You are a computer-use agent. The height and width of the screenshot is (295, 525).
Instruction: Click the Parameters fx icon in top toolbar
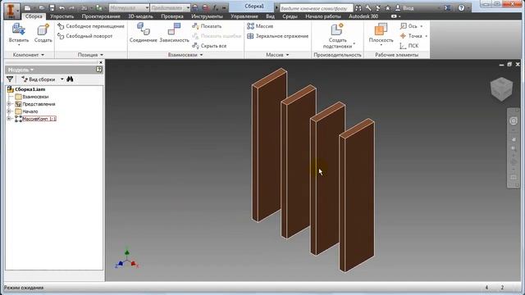click(x=216, y=7)
